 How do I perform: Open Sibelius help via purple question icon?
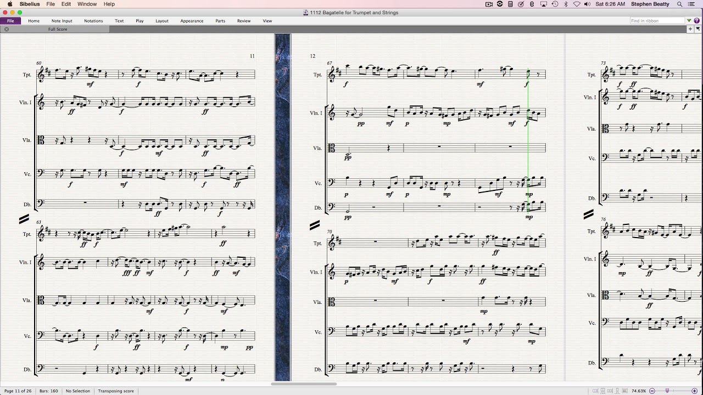click(697, 21)
